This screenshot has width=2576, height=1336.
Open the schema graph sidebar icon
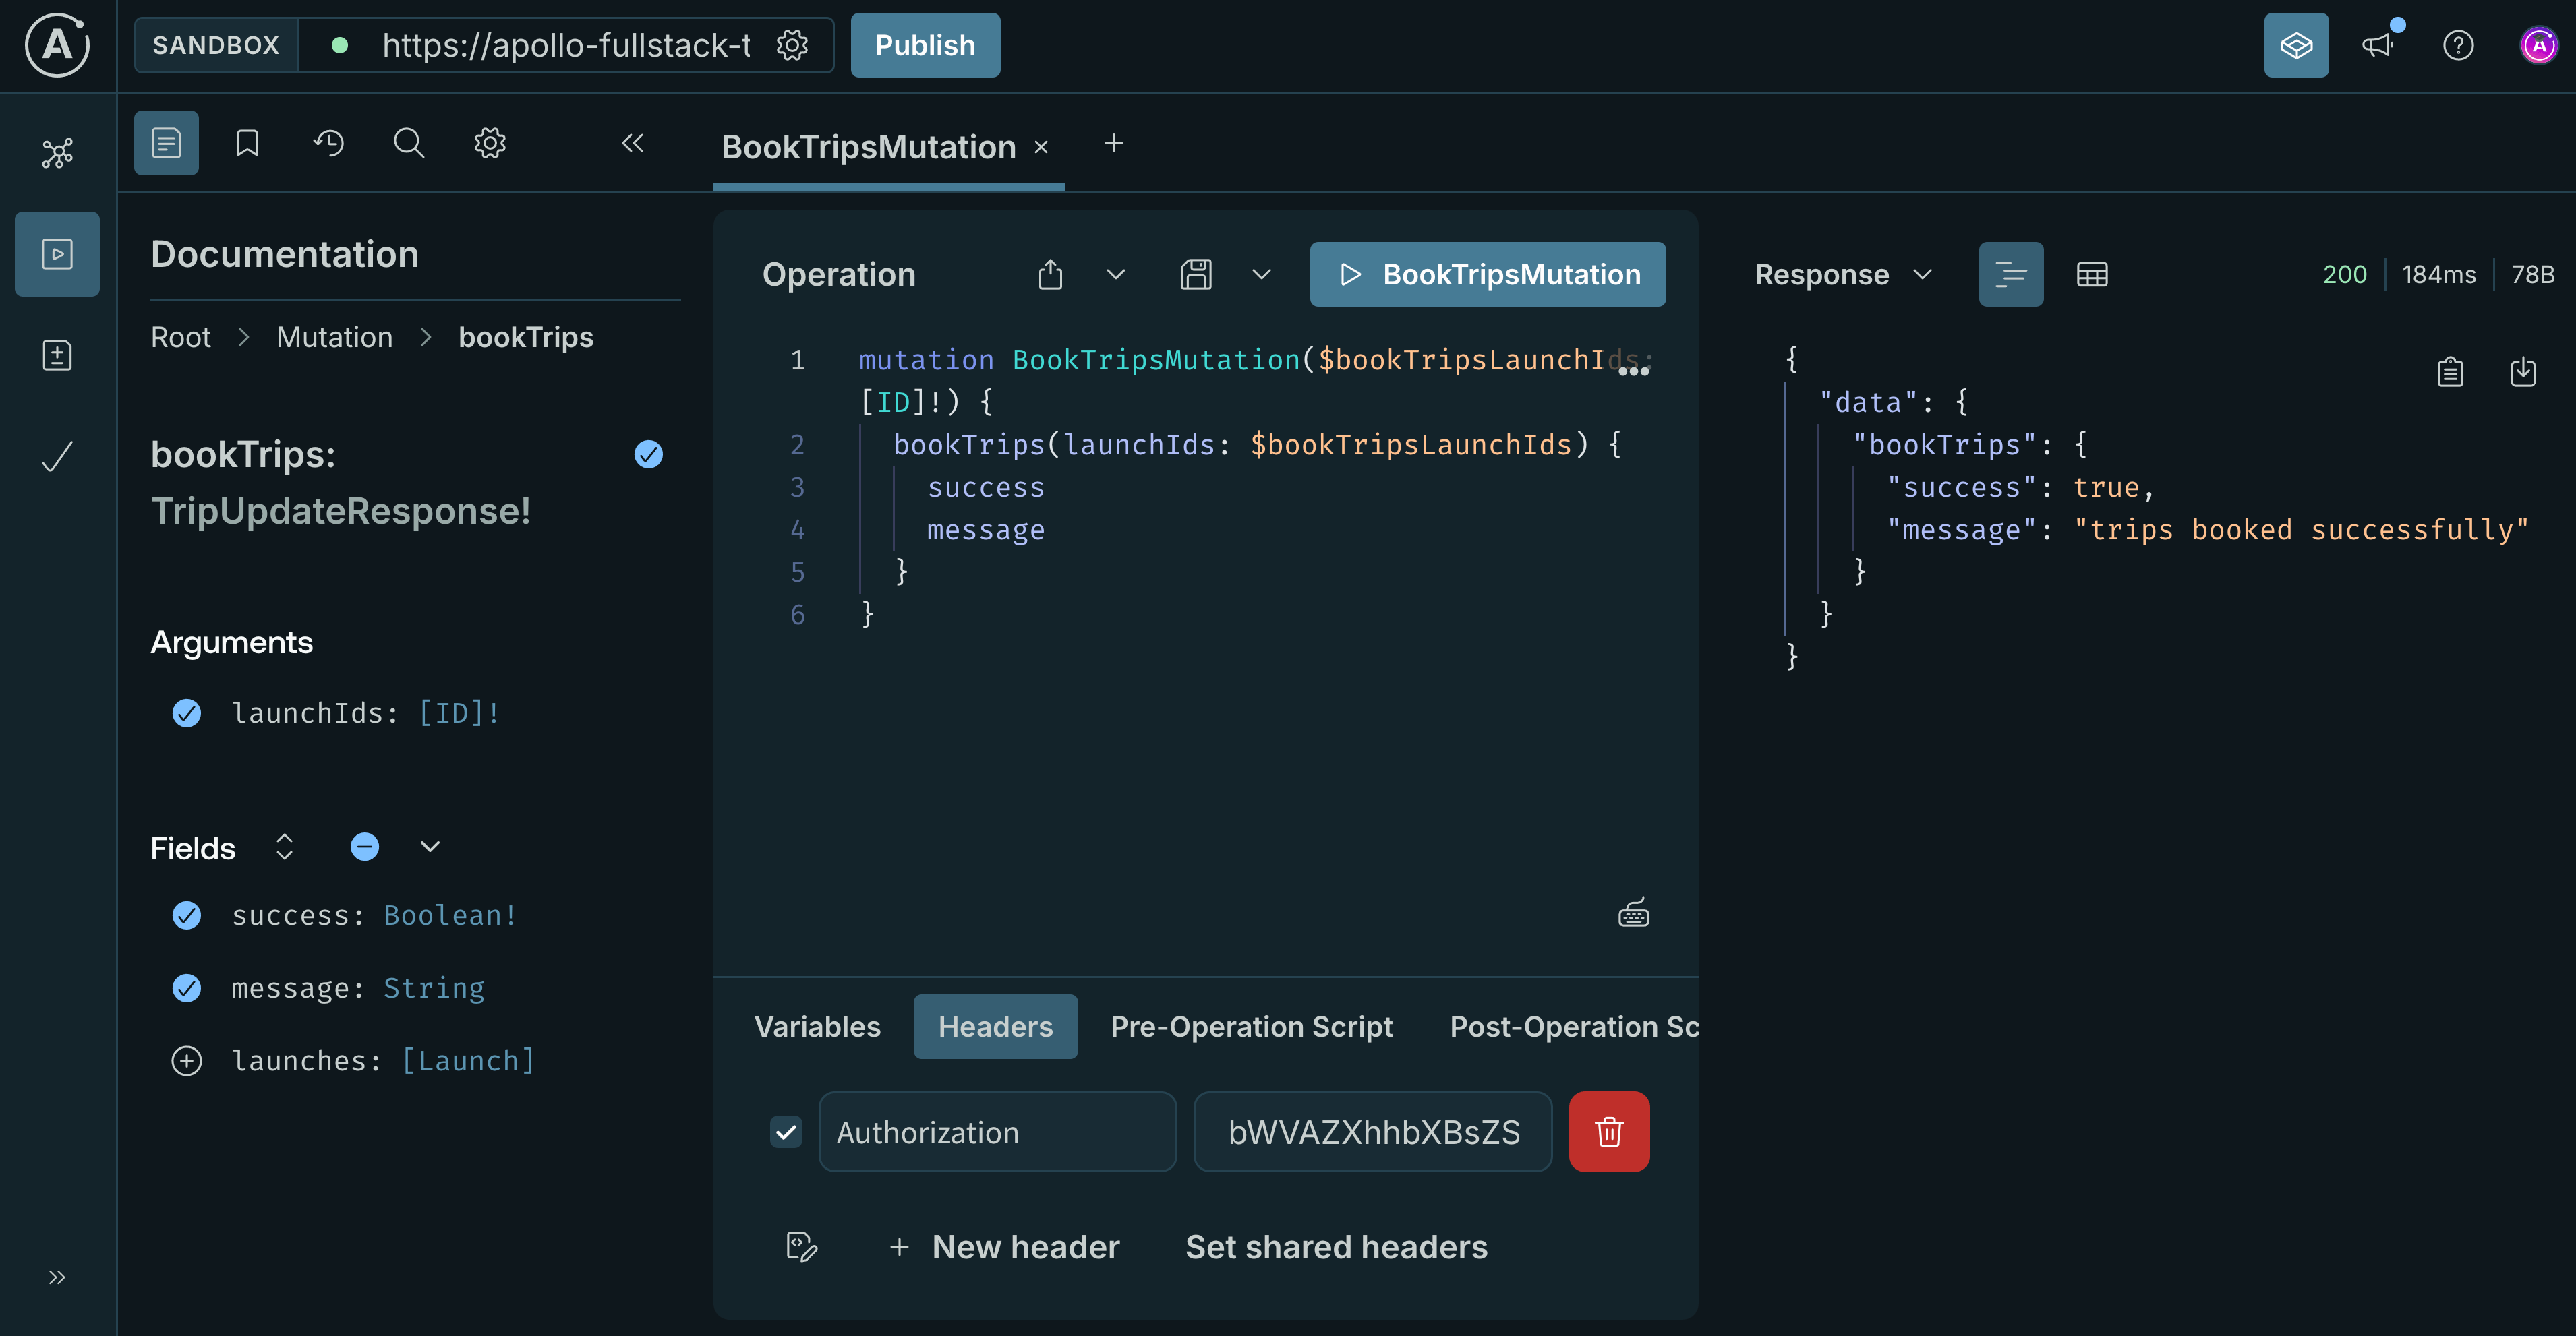click(x=57, y=153)
